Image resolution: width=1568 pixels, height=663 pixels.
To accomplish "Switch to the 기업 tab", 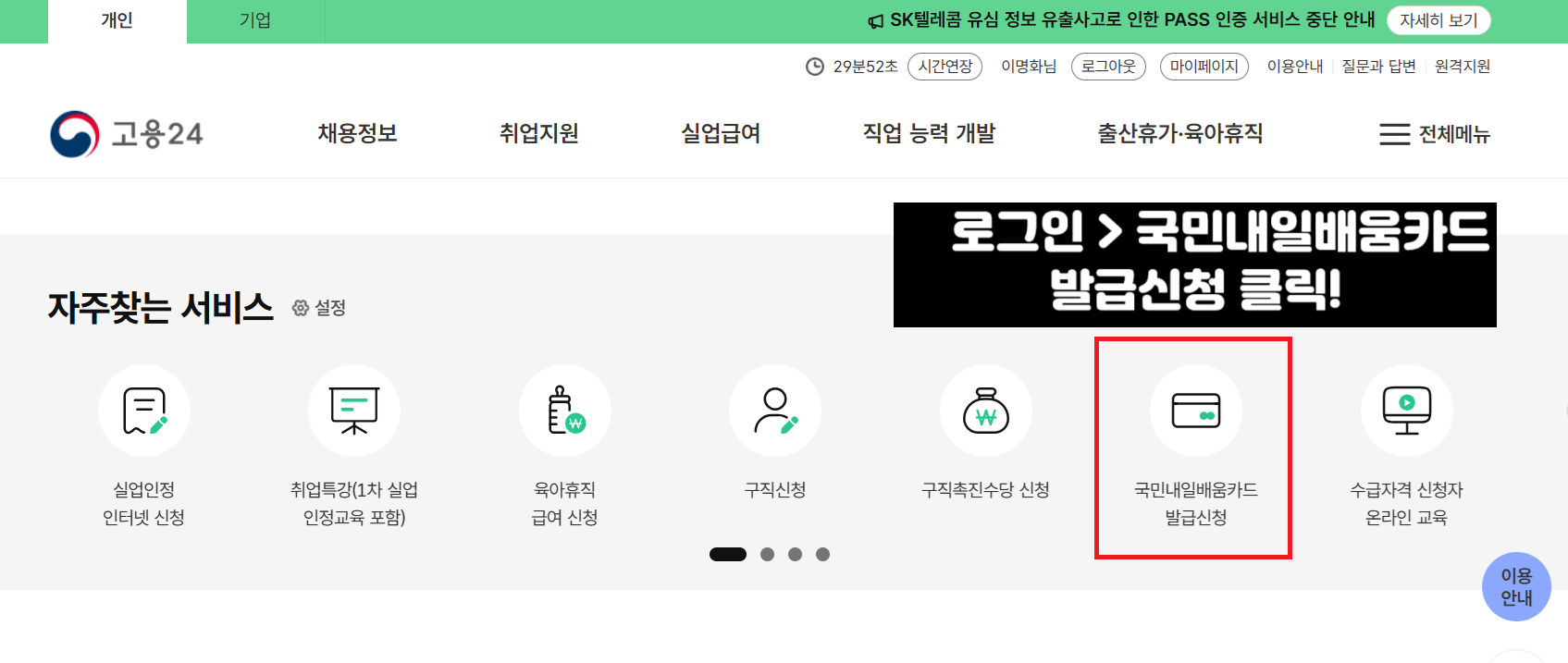I will tap(255, 21).
